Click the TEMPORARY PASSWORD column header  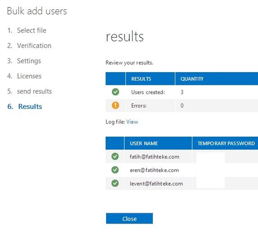point(225,143)
